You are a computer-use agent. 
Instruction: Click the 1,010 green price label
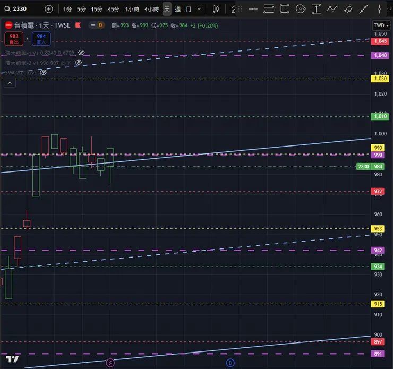380,116
